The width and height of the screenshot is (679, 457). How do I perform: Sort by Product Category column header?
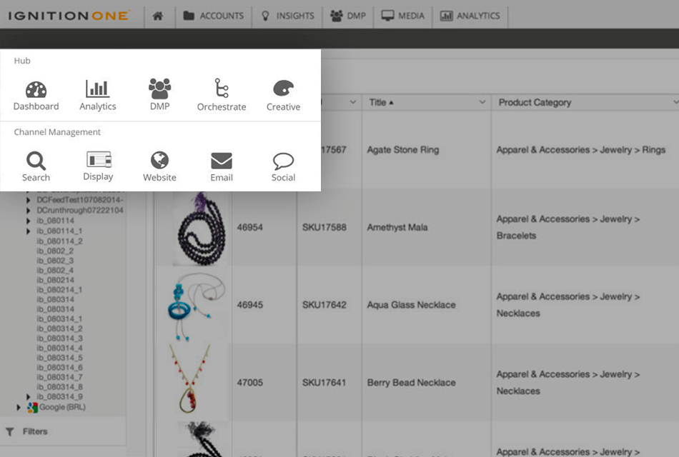[x=535, y=103]
